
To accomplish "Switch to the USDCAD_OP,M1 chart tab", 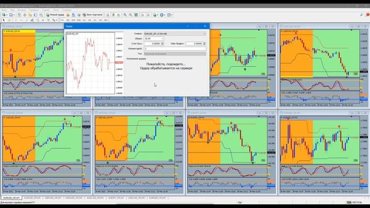I will tap(136, 198).
